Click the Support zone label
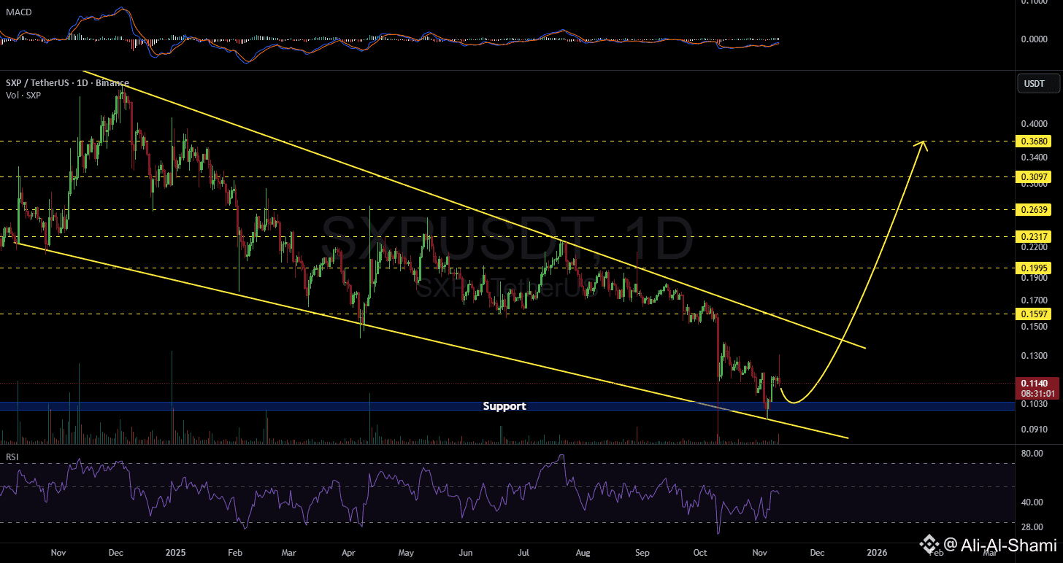The width and height of the screenshot is (1063, 563). pos(504,406)
